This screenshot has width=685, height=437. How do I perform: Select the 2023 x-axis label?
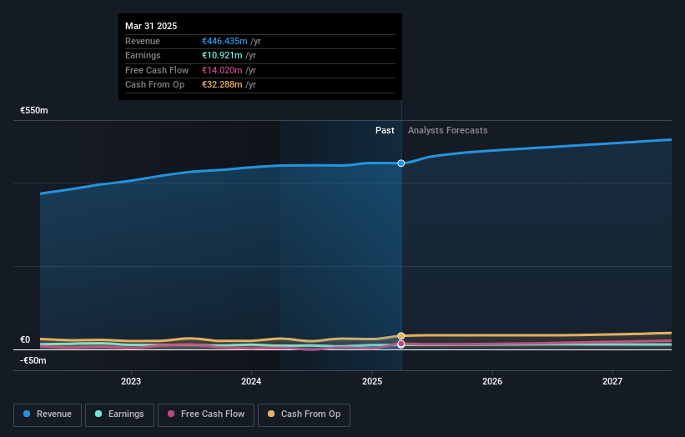(131, 382)
